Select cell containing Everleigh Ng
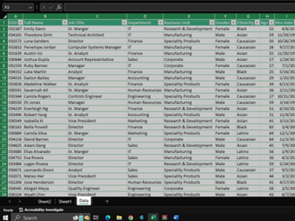295x221 pixels. click(x=45, y=109)
